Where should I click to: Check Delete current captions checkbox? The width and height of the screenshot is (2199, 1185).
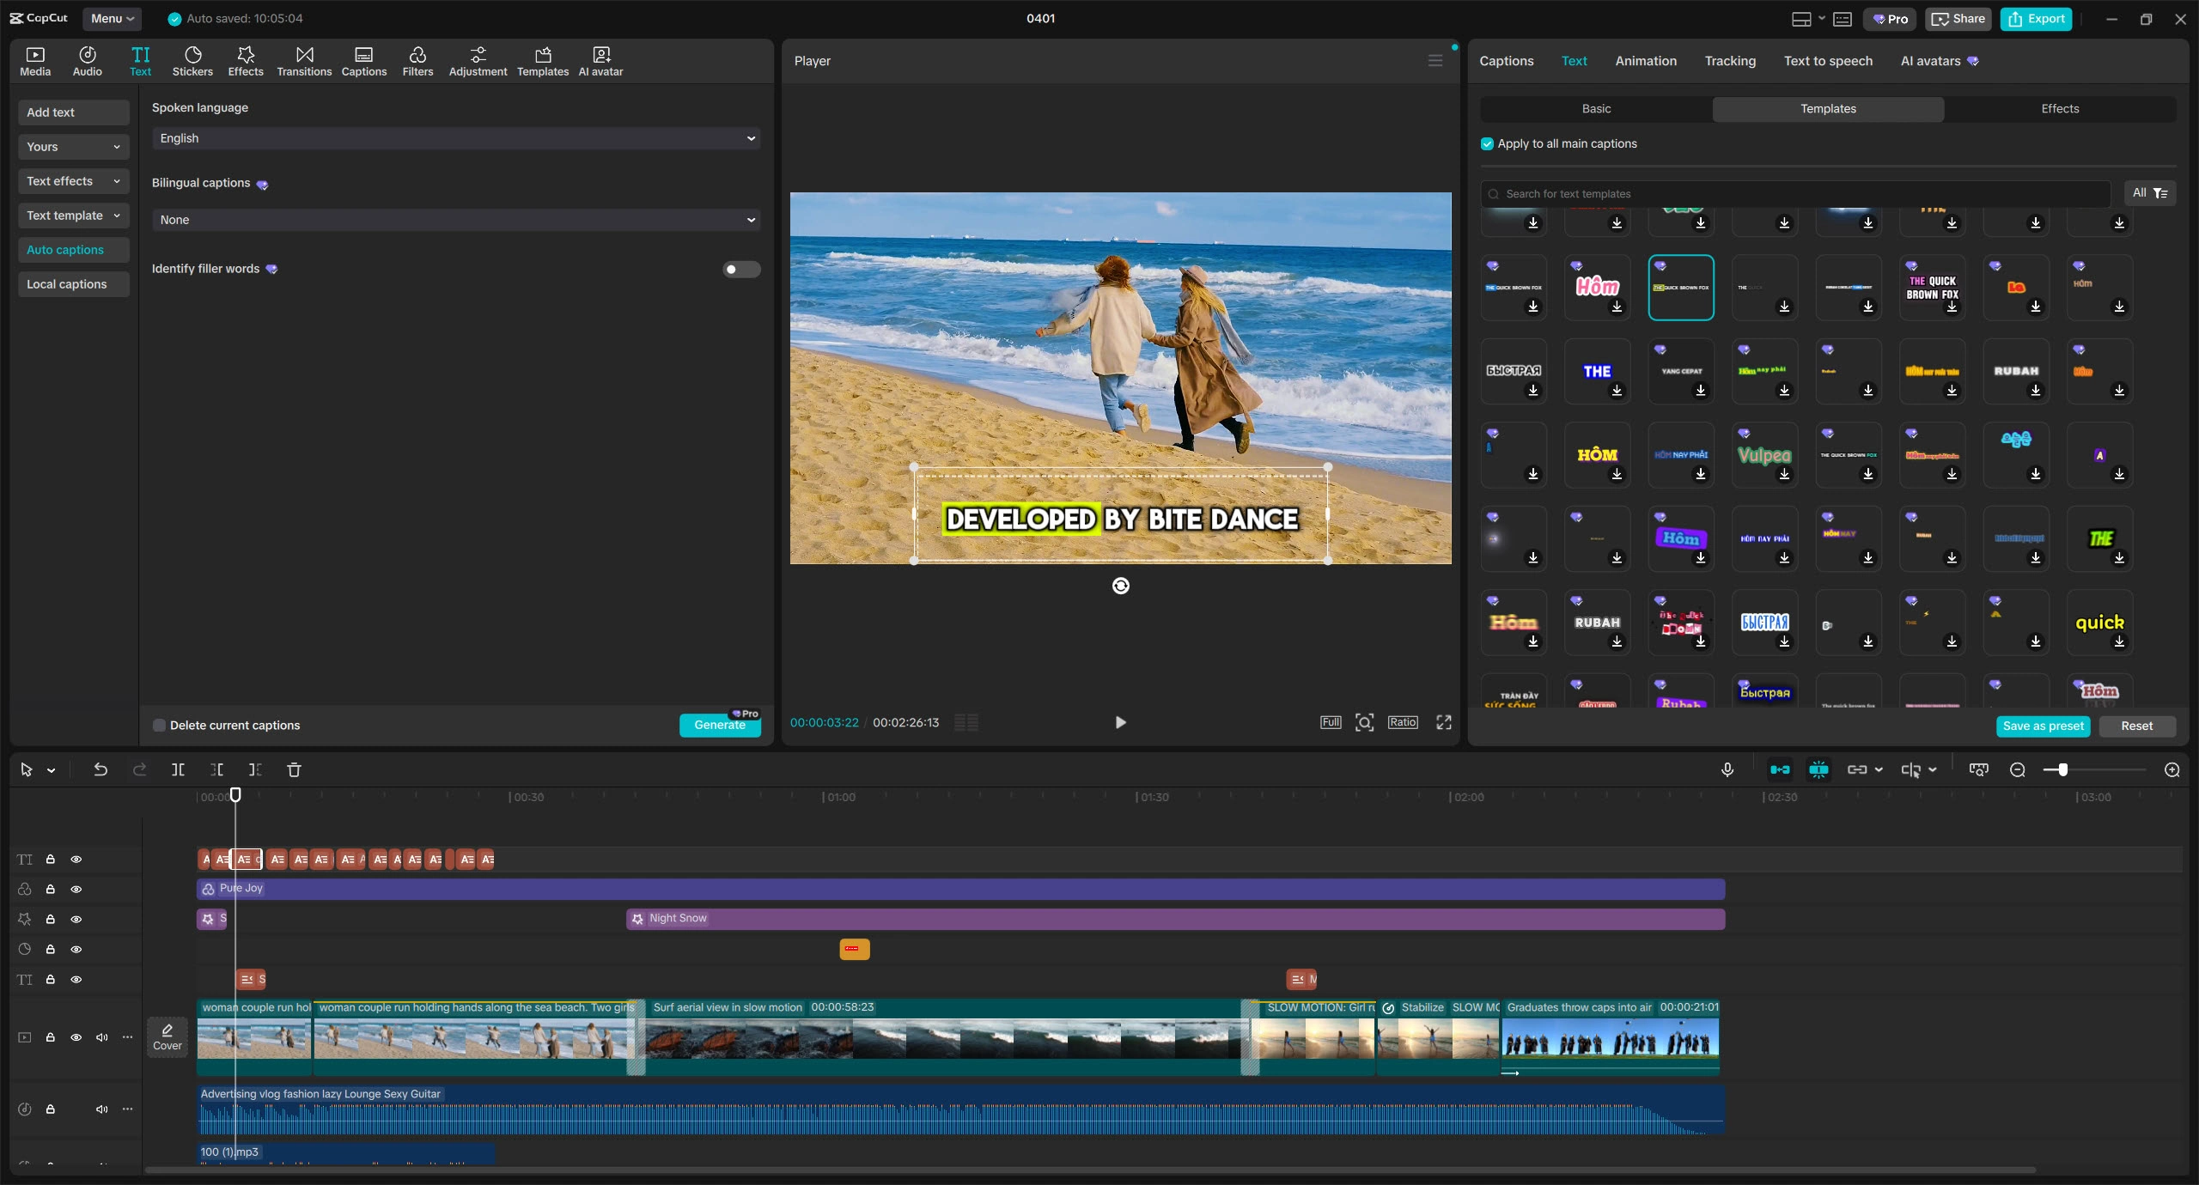pyautogui.click(x=159, y=726)
